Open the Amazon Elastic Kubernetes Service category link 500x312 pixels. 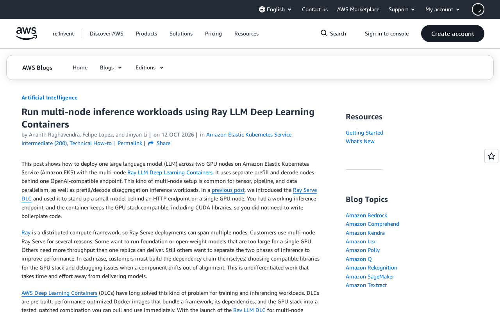pos(249,135)
